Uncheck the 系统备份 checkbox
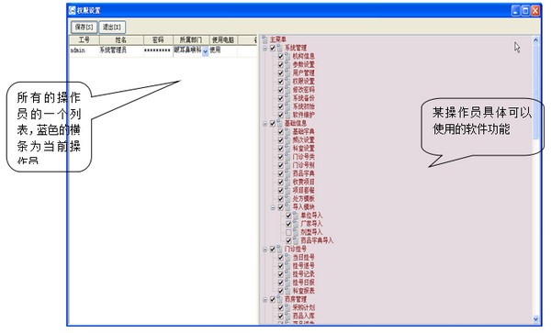 click(x=280, y=98)
